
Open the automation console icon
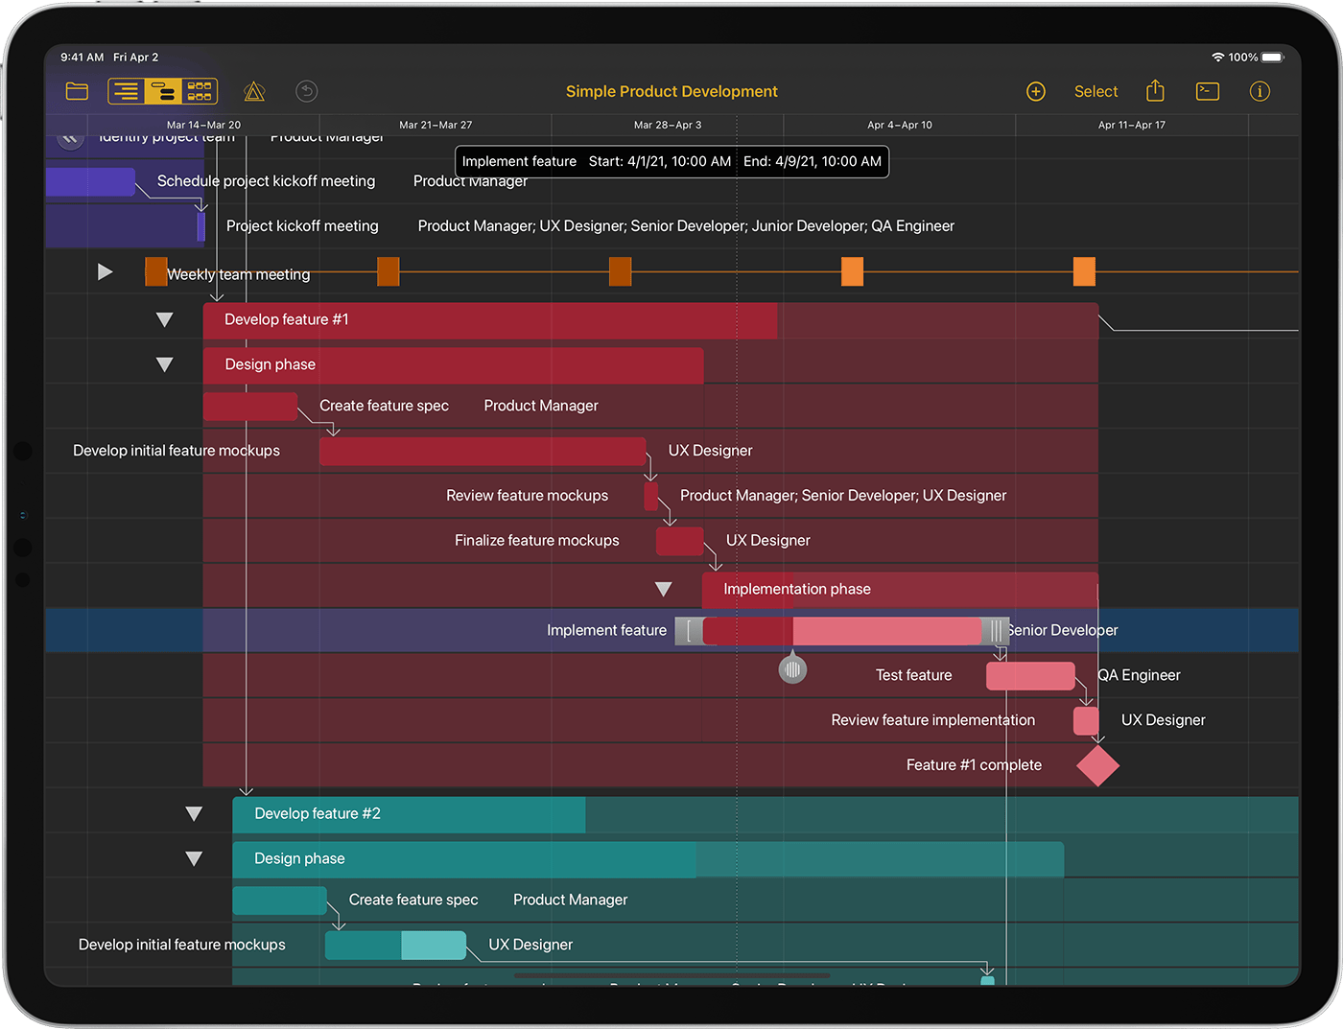1208,92
